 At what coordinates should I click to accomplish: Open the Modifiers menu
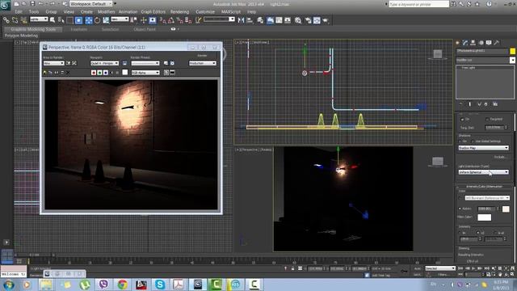click(106, 11)
